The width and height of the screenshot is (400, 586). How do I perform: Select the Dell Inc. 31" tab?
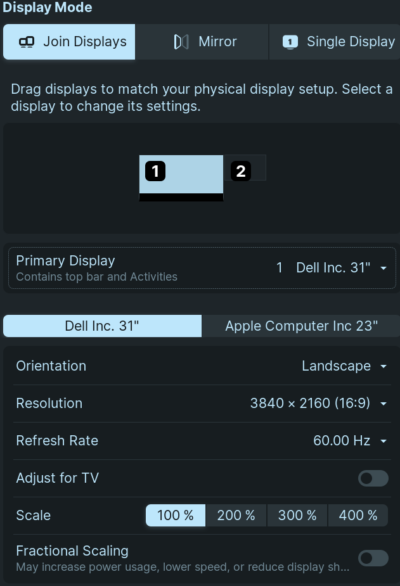coord(102,326)
